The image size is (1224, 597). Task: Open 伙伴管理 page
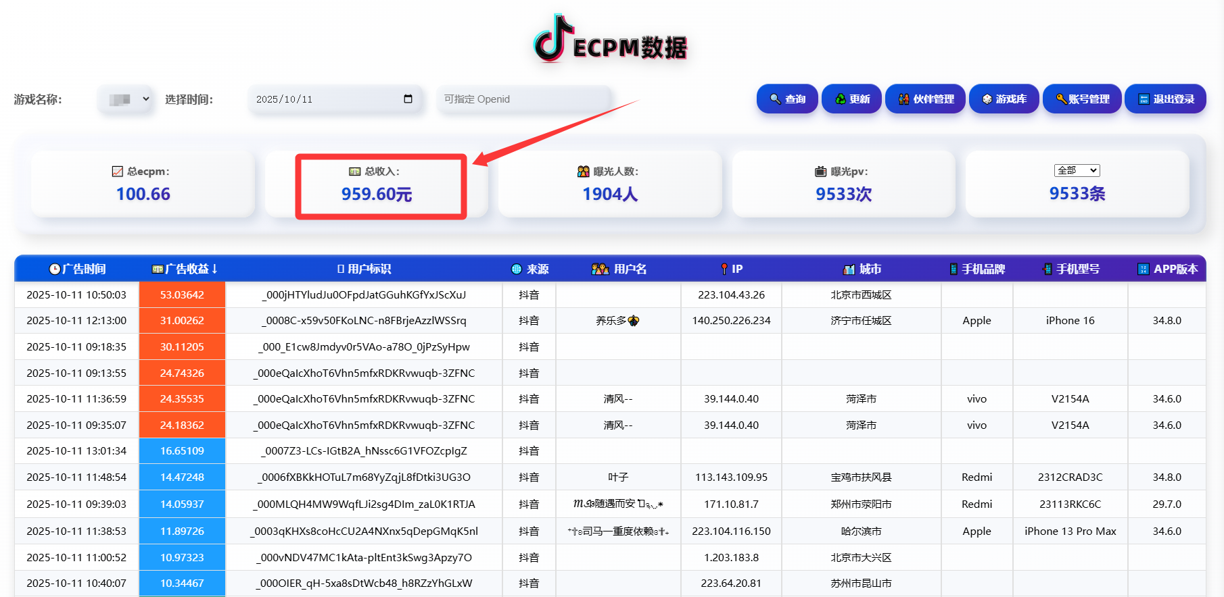coord(925,99)
